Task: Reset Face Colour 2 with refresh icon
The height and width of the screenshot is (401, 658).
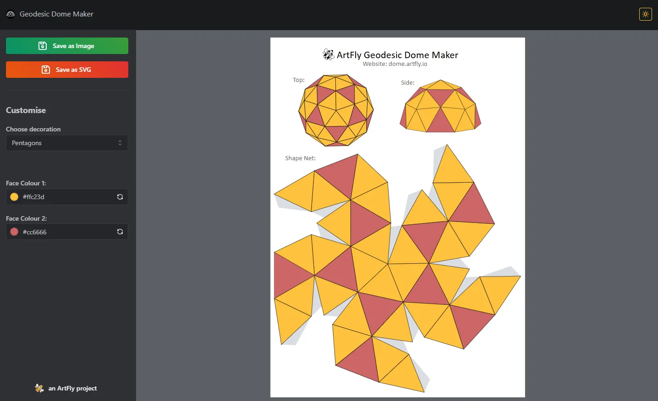Action: (120, 232)
